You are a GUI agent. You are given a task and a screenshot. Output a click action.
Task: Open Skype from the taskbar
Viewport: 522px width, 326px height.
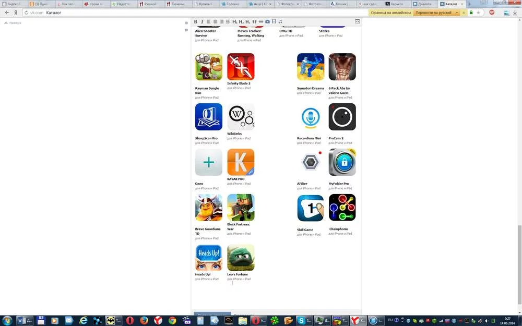click(x=303, y=321)
